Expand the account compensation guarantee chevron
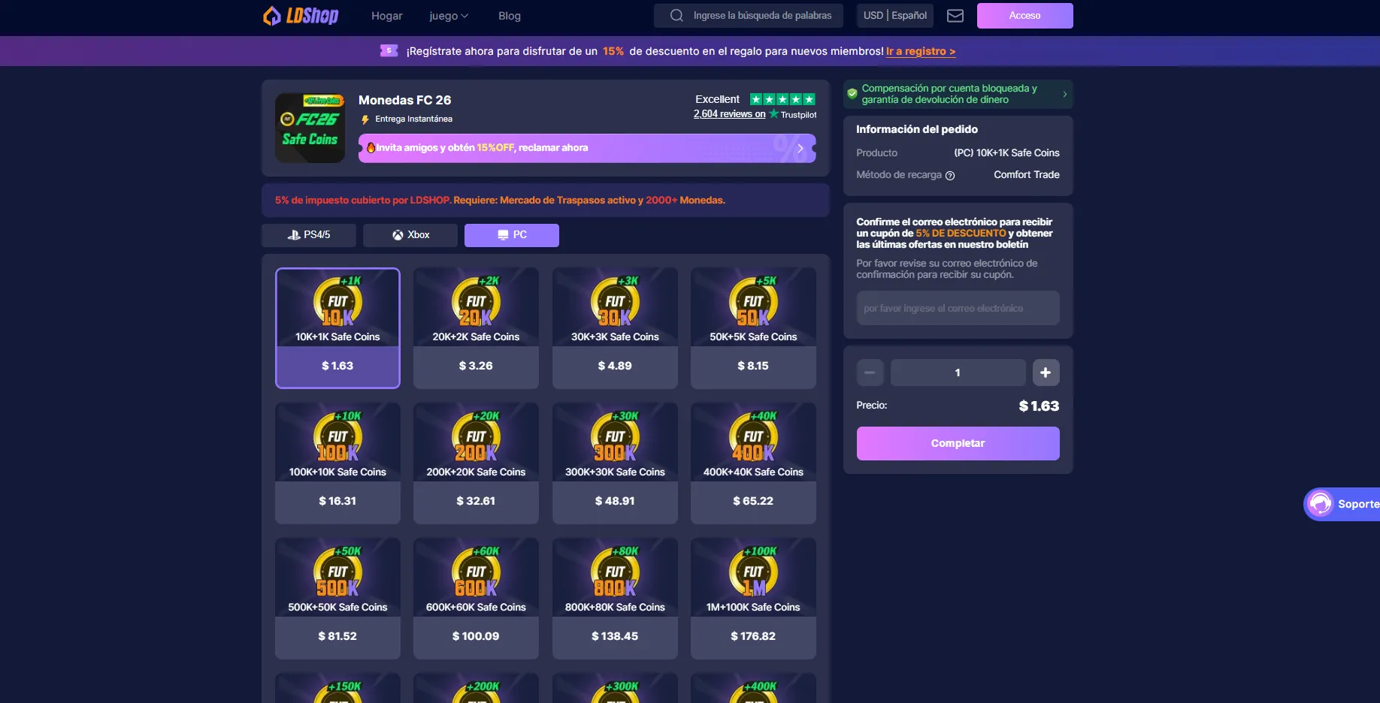Image resolution: width=1380 pixels, height=703 pixels. (x=1064, y=94)
